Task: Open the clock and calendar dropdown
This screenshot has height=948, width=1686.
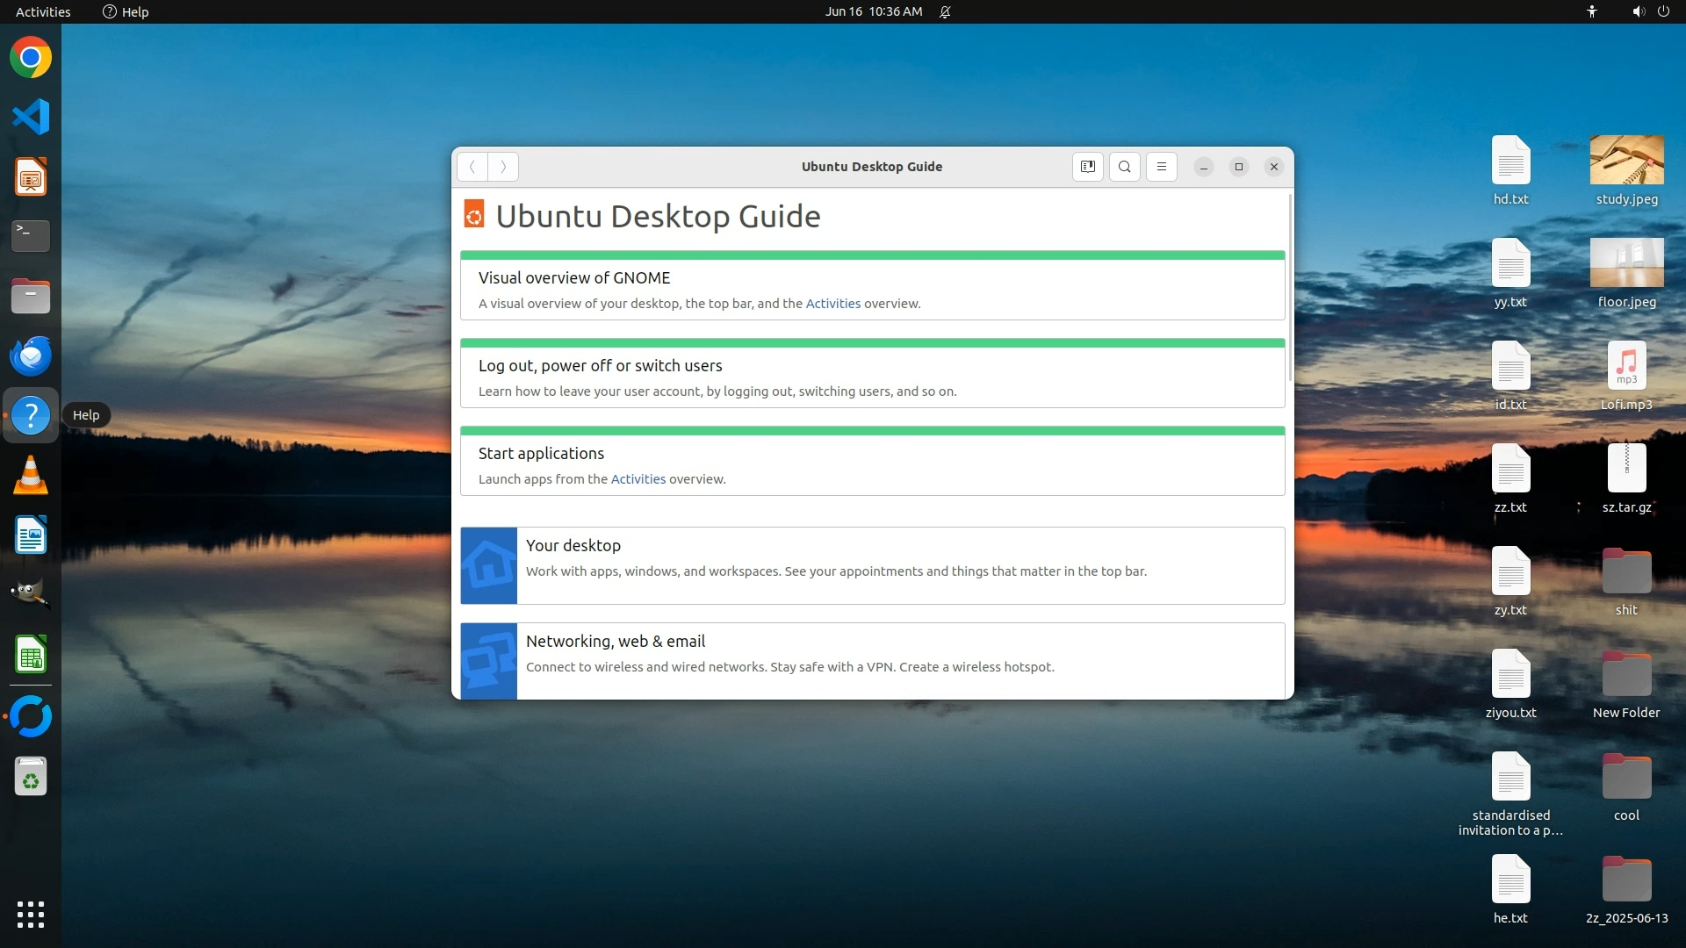Action: click(x=873, y=11)
